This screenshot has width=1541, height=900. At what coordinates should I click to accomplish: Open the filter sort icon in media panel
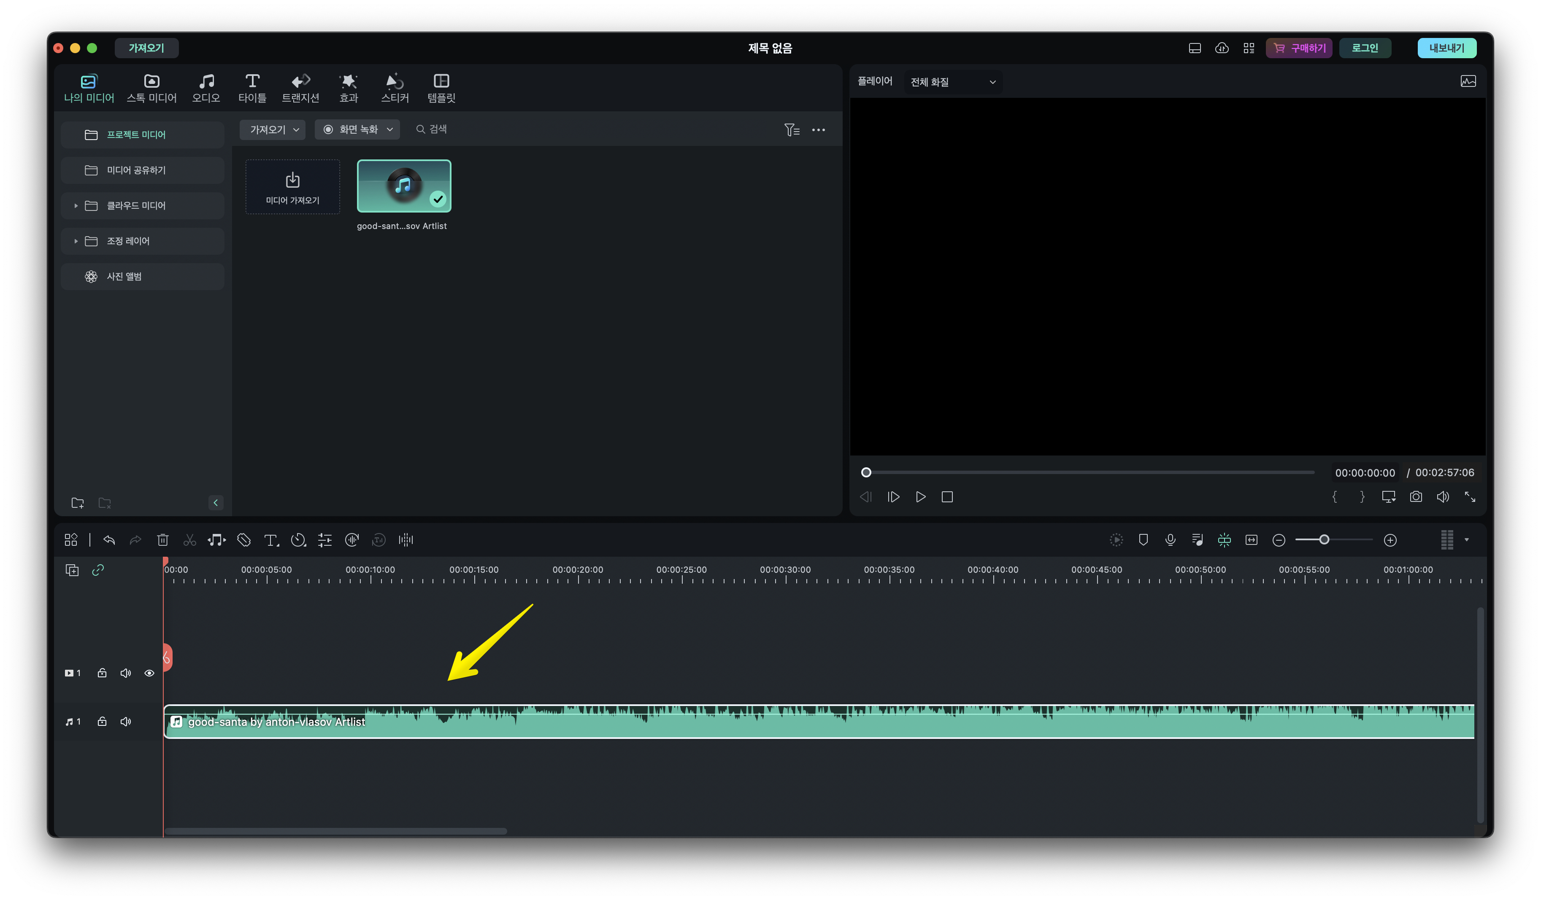[791, 129]
